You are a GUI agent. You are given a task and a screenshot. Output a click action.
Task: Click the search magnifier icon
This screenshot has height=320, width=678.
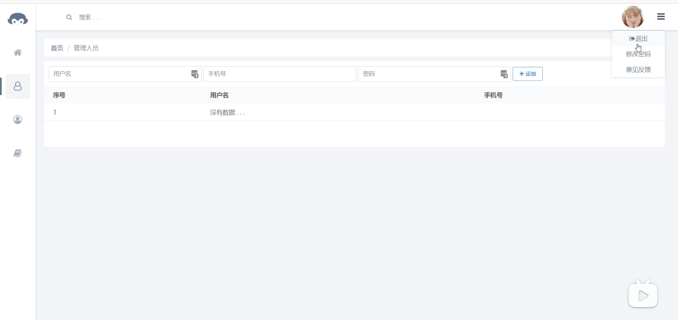tap(69, 17)
